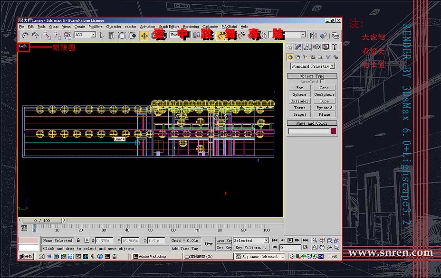441x278 pixels.
Task: Toggle the Auto Key button
Action: tap(224, 241)
